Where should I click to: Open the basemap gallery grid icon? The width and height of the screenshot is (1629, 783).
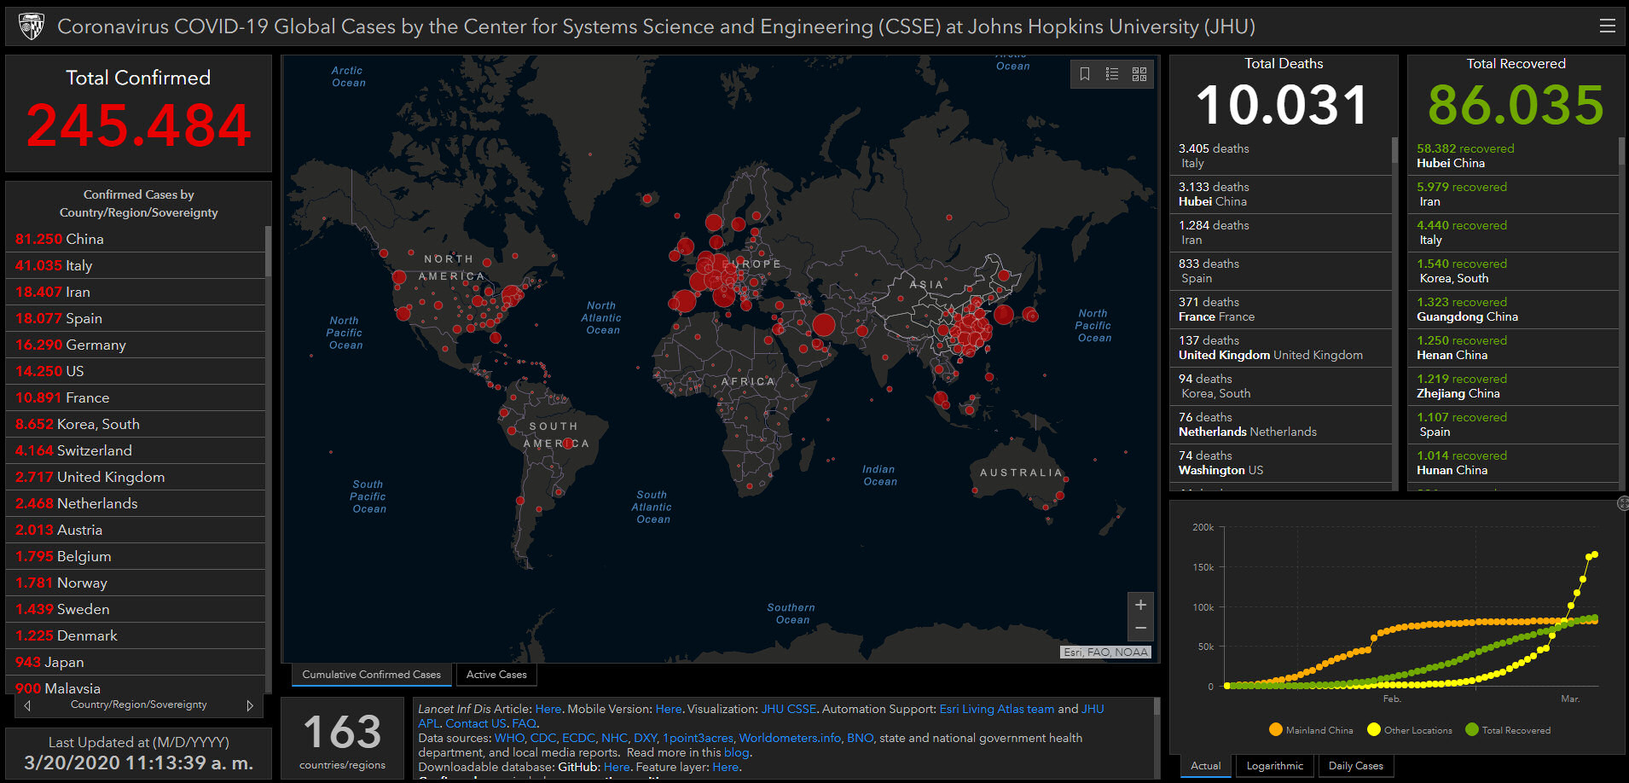pos(1139,74)
